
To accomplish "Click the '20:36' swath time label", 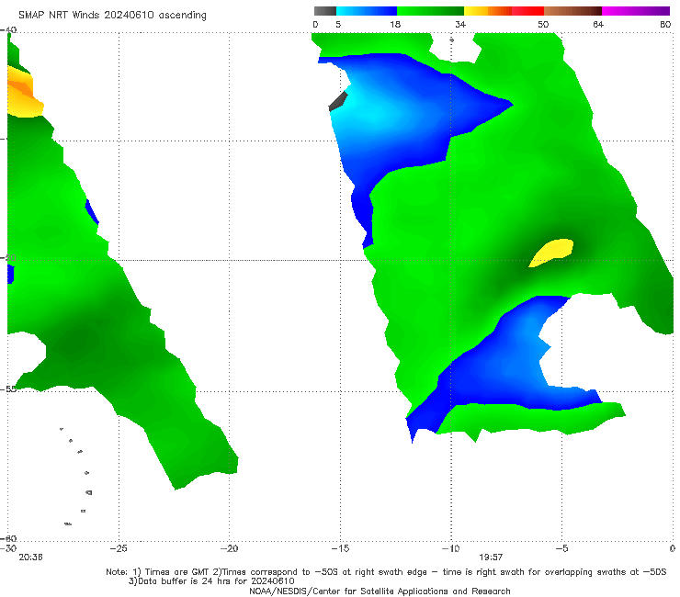I will pyautogui.click(x=30, y=558).
